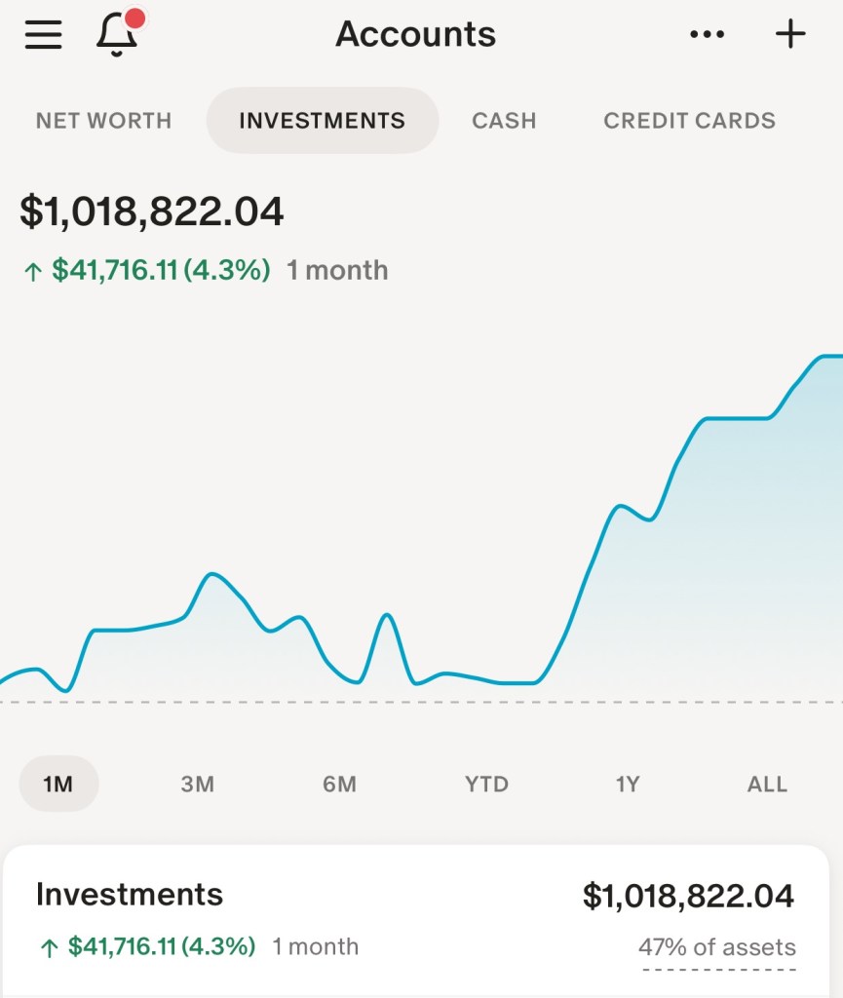Open the Credit Cards tab
843x998 pixels.
(x=689, y=121)
